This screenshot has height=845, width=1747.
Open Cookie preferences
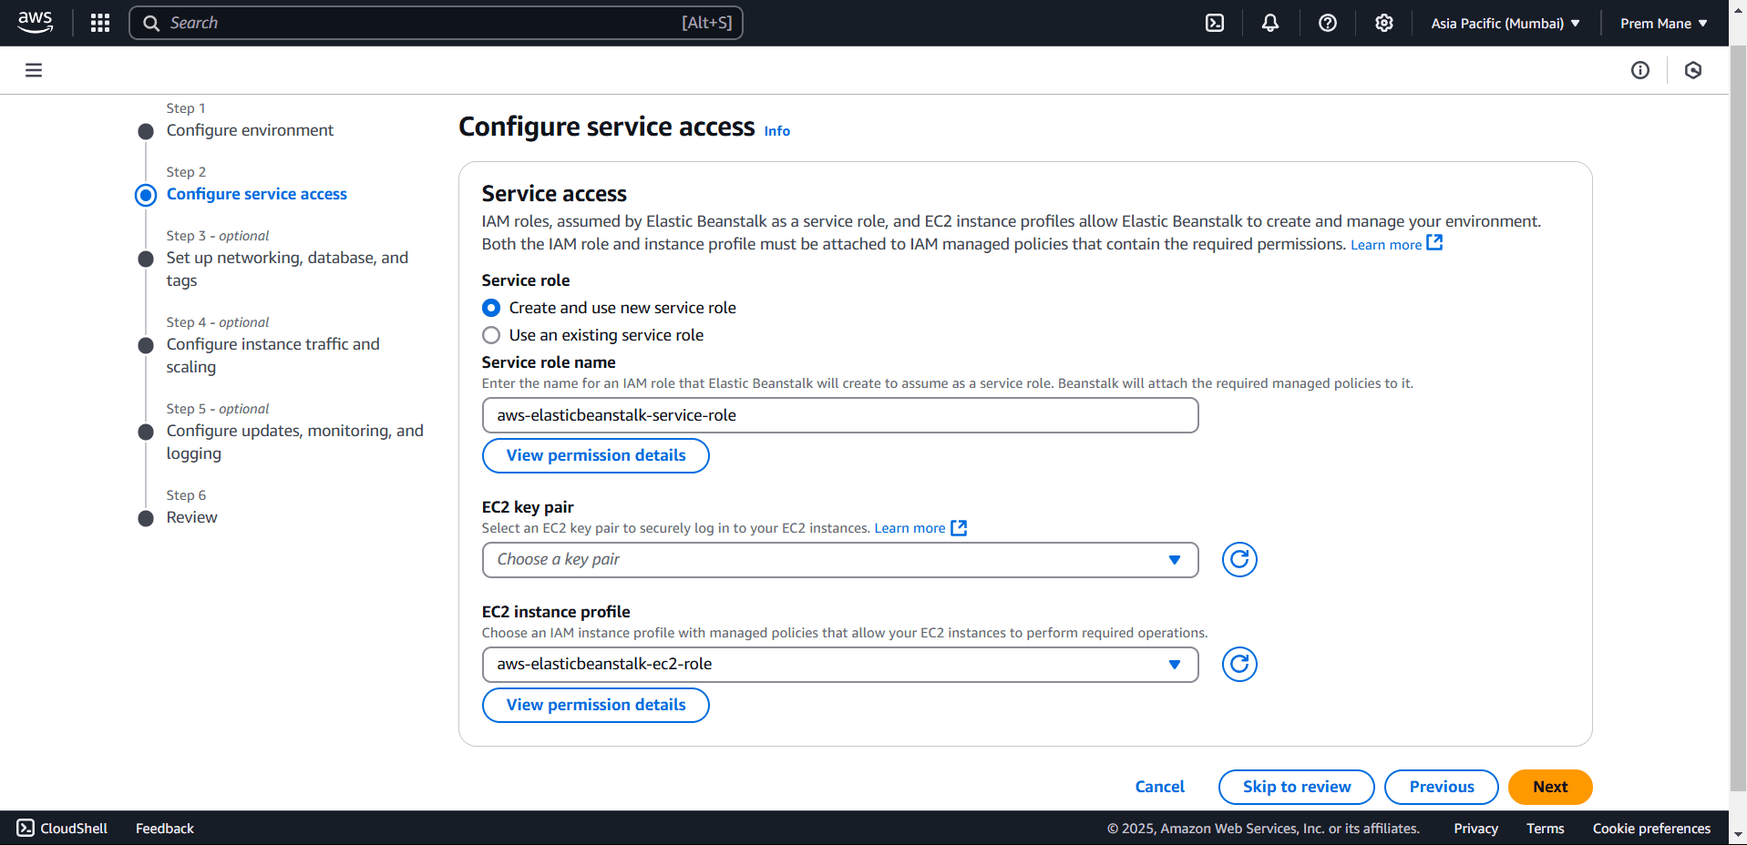[x=1651, y=828]
